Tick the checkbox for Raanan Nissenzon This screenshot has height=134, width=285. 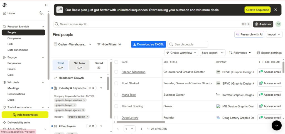pos(116,72)
